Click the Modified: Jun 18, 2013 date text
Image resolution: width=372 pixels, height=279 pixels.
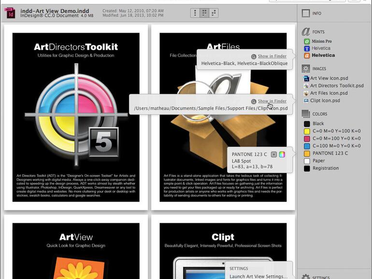(x=133, y=15)
